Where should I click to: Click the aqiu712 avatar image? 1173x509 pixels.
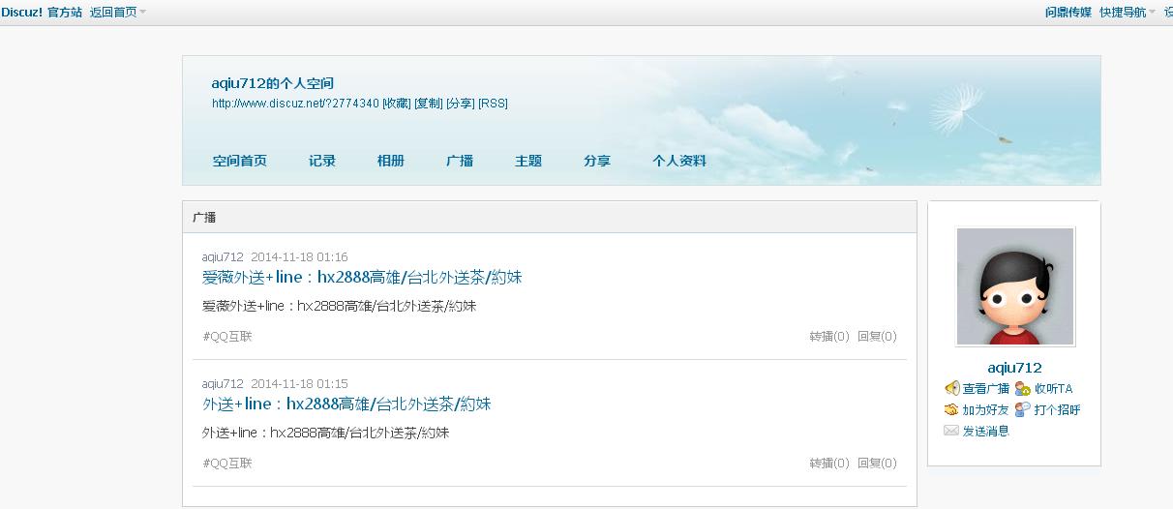point(1015,286)
